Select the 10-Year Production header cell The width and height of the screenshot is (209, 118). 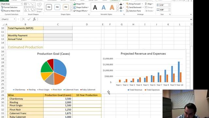coord(87,95)
